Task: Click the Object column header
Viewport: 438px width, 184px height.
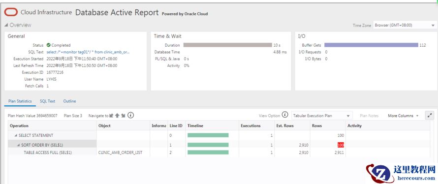Action: click(x=123, y=125)
